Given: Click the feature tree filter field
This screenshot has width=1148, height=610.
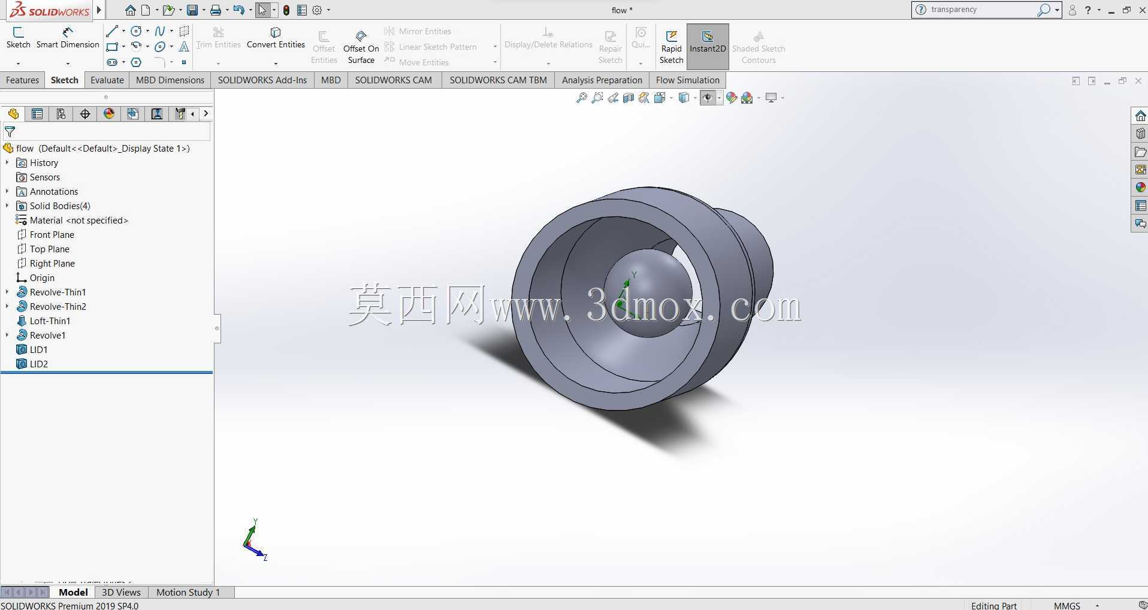Looking at the screenshot, I should (x=107, y=132).
